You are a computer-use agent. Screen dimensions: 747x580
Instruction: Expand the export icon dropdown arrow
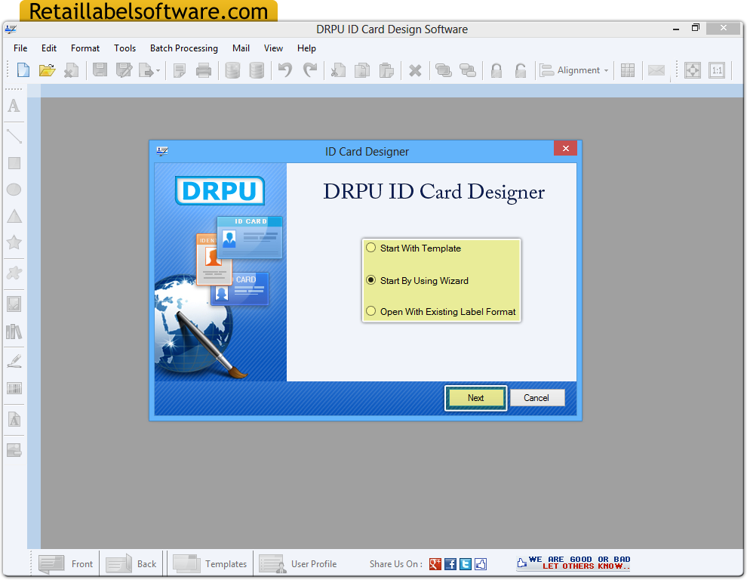158,71
